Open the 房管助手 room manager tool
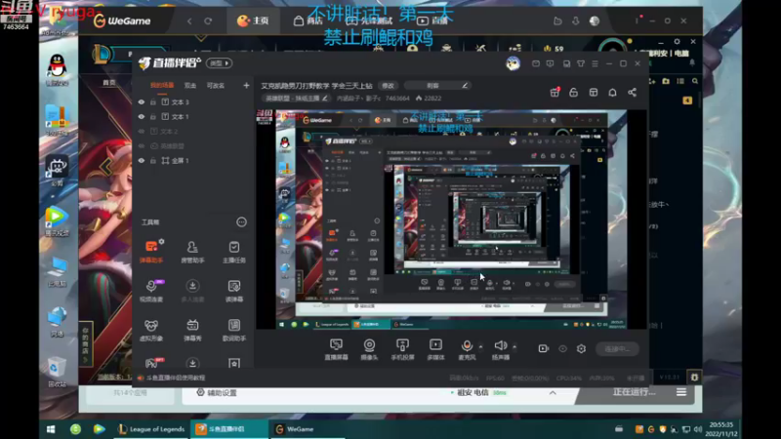This screenshot has width=781, height=439. (192, 251)
